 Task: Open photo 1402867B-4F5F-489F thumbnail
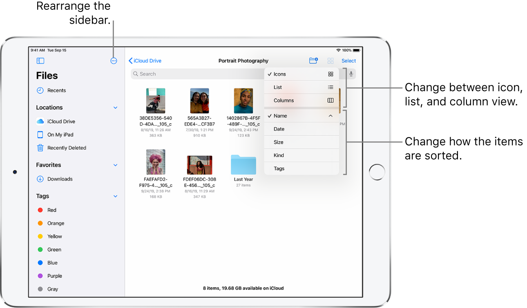(243, 101)
